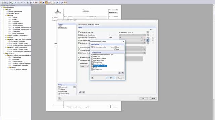Select FE Mesh Settings tree item
Viewport: 215px width, 120px height.
coord(14,13)
